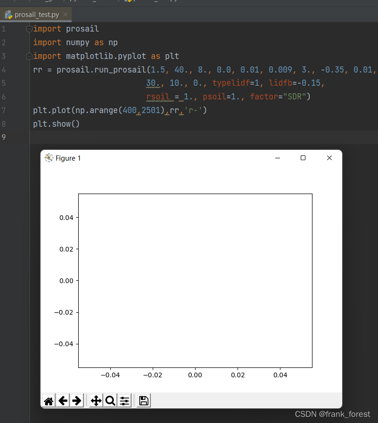Click the matplotlib logo in the Figure 1 title bar
378x423 pixels.
click(49, 158)
